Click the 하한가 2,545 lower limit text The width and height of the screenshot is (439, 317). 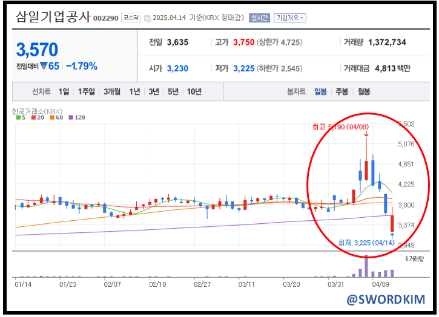279,68
